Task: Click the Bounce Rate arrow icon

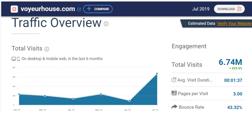Action: pyautogui.click(x=174, y=107)
